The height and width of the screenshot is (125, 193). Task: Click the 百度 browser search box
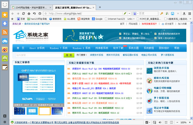148,14
